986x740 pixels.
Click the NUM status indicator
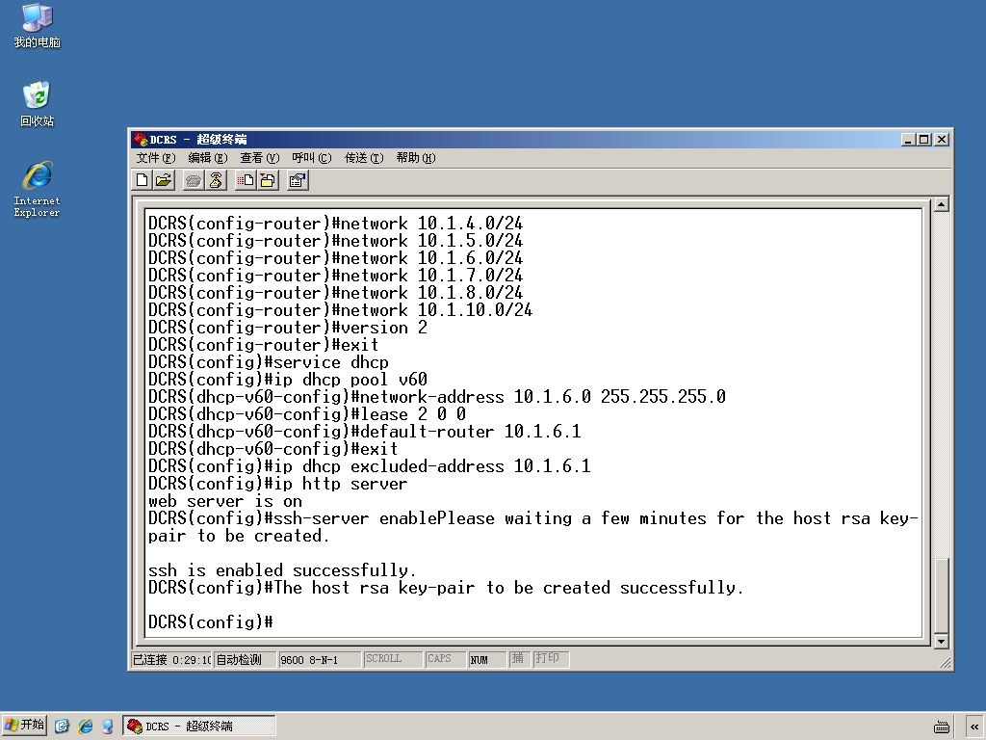[x=487, y=659]
